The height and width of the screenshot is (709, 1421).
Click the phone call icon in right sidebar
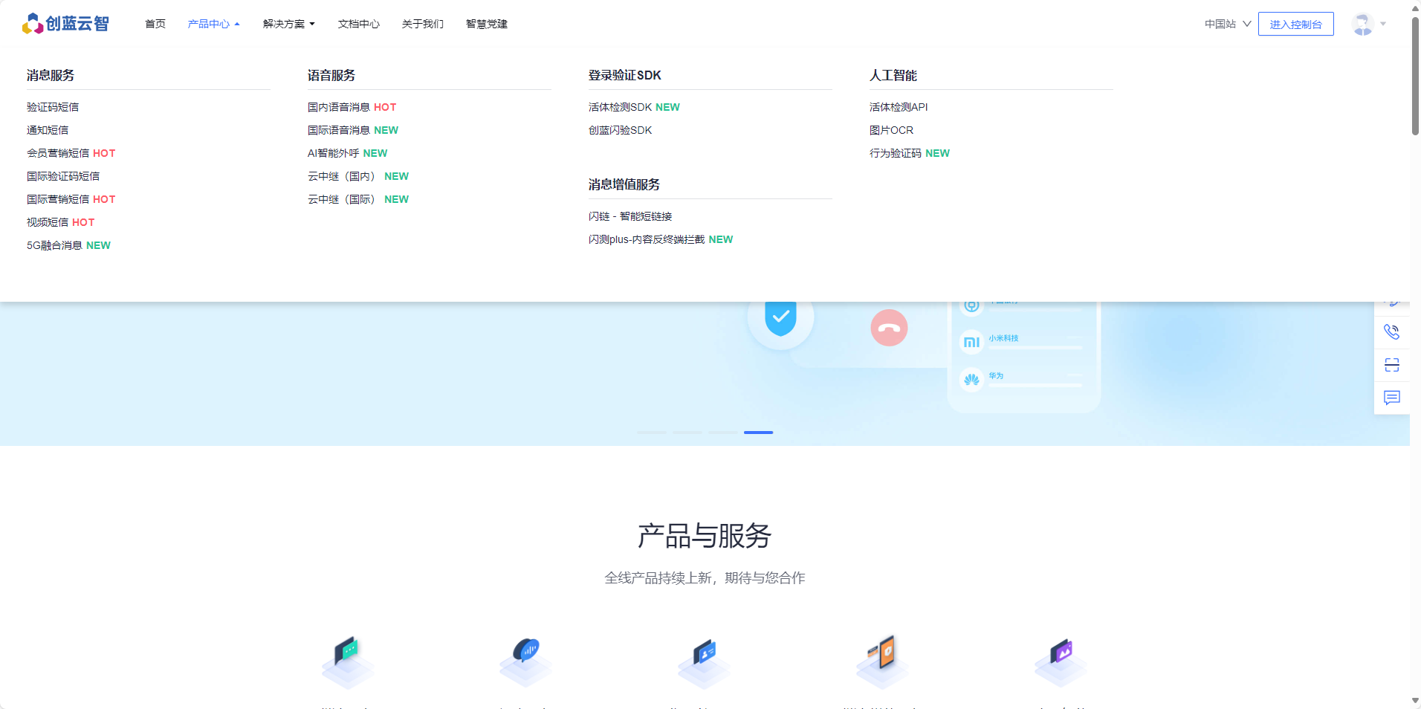coord(1391,331)
